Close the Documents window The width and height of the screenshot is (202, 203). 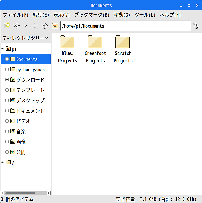point(197,5)
